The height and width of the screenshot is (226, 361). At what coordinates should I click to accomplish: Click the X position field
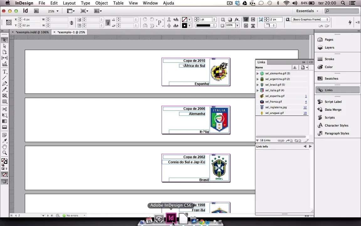(31, 19)
